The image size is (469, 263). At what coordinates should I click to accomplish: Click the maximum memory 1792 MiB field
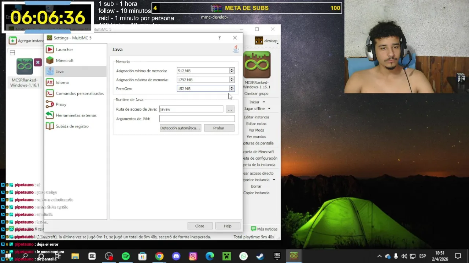point(203,80)
